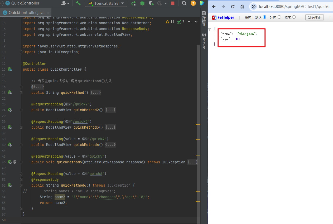333x224 pixels.
Task: Select the 升序 ascending sort option
Action: click(279, 17)
